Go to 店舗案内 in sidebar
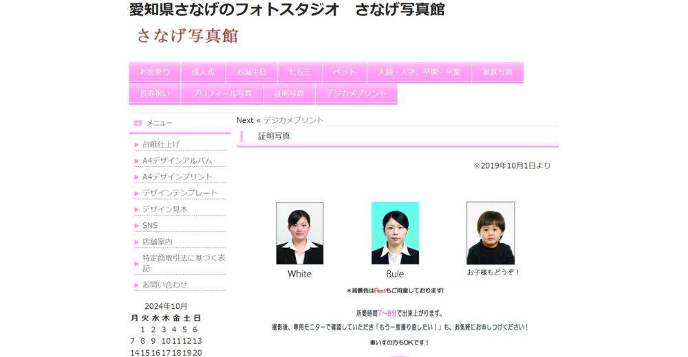This screenshot has width=688, height=357. coord(157,242)
